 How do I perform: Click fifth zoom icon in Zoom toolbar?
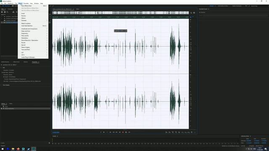[179, 133]
